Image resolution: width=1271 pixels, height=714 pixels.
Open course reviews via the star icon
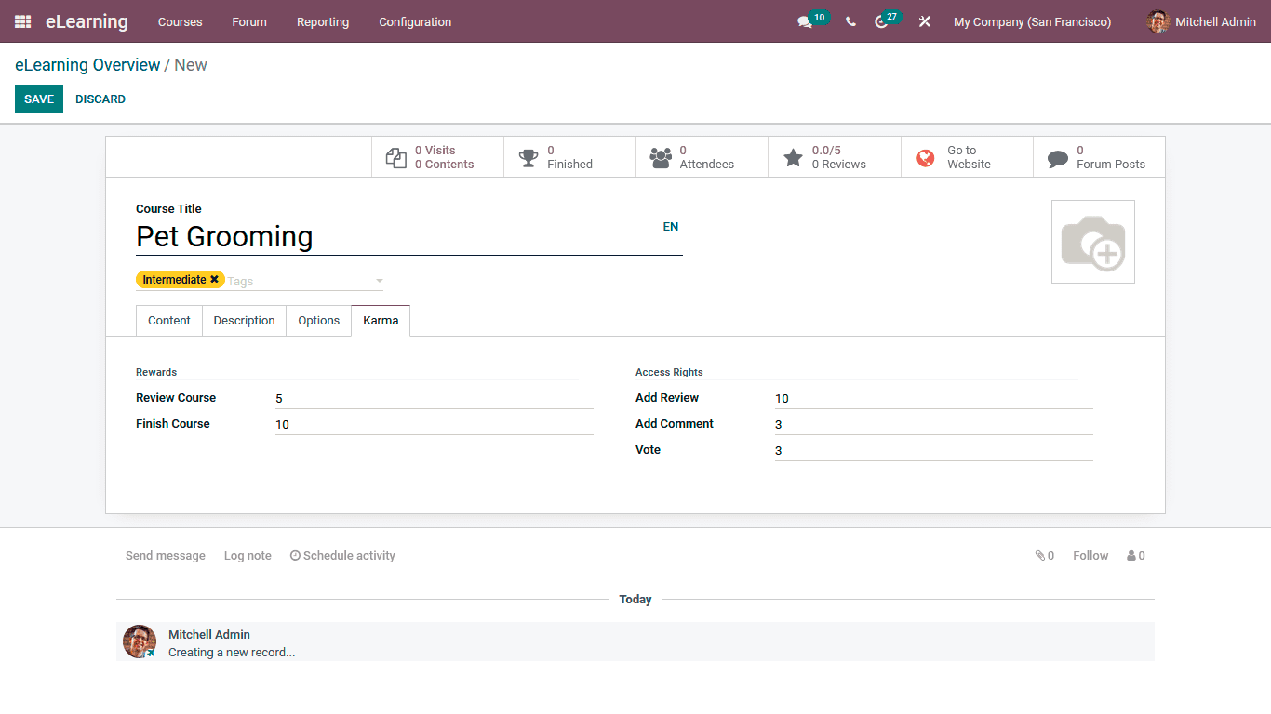793,156
